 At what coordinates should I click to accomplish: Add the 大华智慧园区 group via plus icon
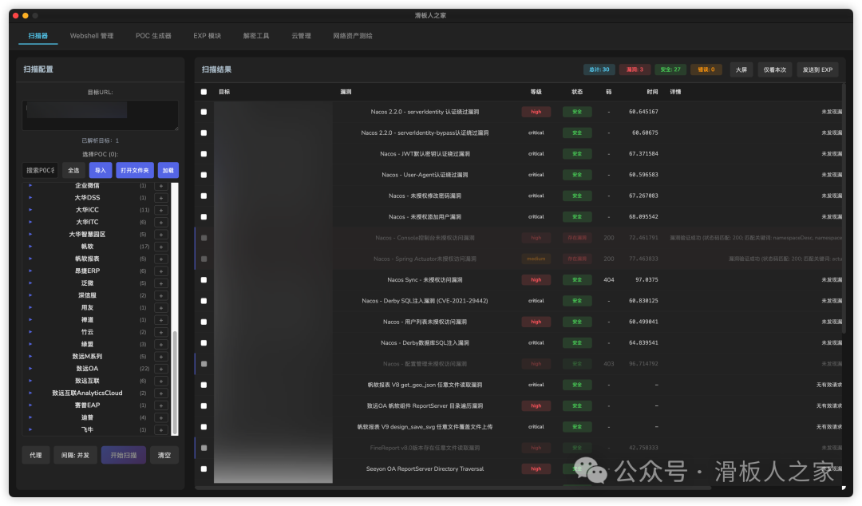(x=161, y=235)
